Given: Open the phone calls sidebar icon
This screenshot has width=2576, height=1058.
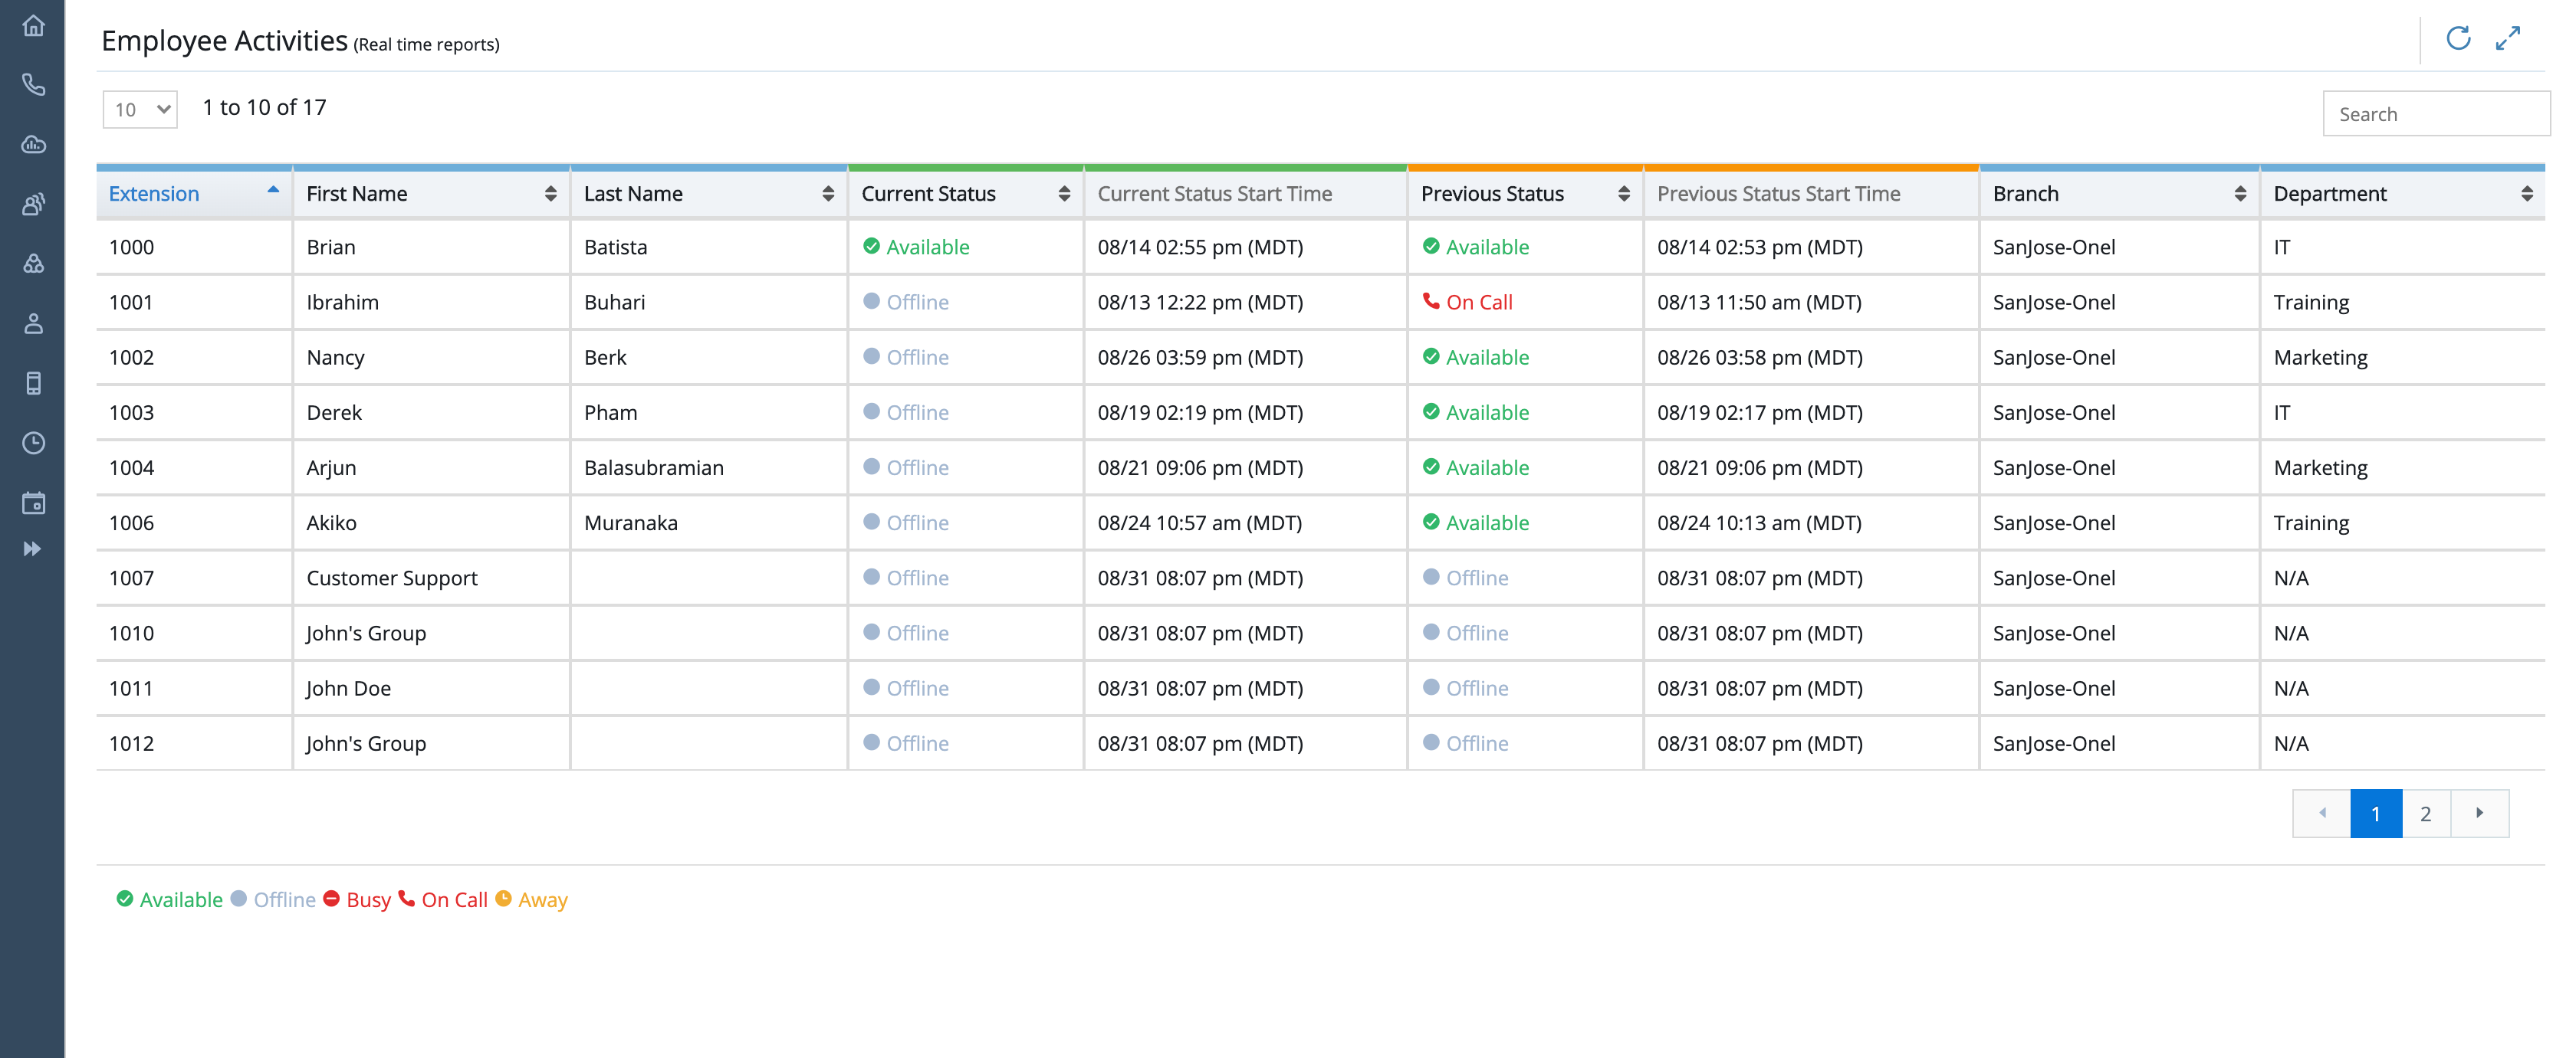Looking at the screenshot, I should pyautogui.click(x=33, y=85).
